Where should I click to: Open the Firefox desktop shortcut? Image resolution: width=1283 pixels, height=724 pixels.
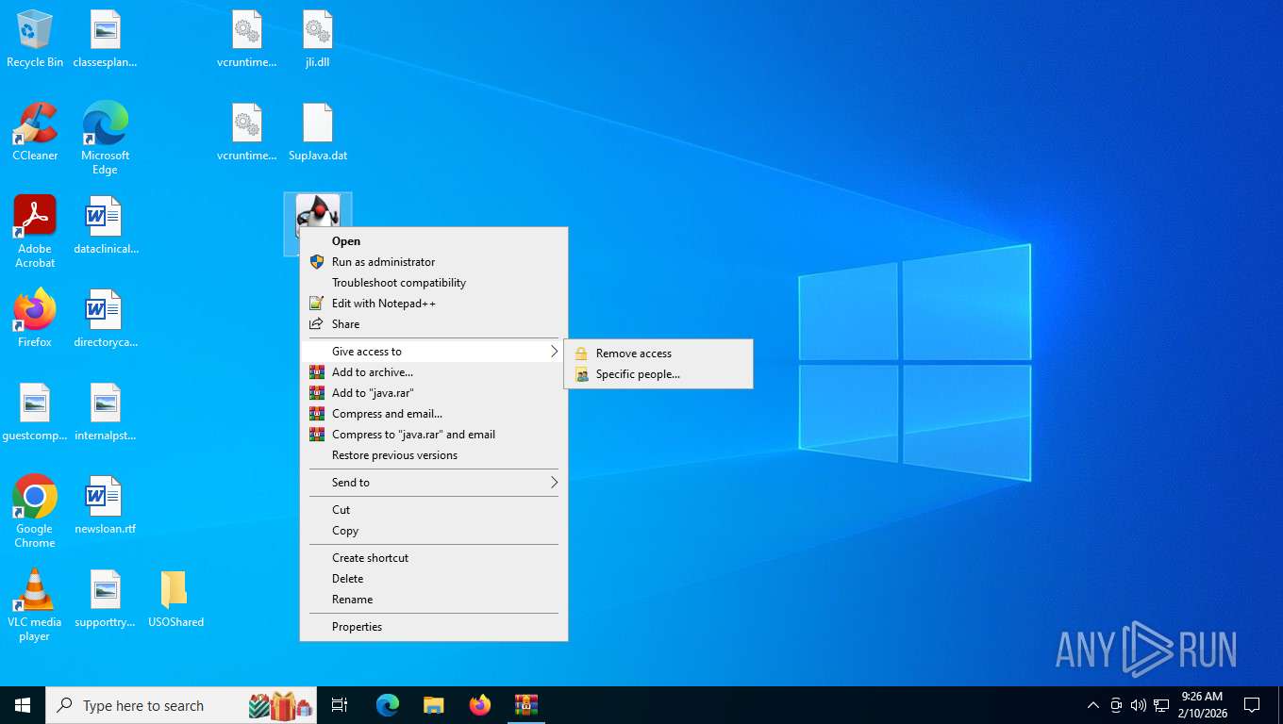pyautogui.click(x=35, y=319)
